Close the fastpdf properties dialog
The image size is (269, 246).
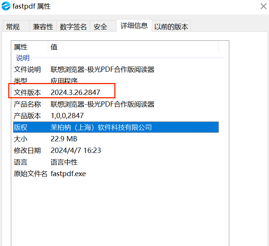(x=263, y=6)
